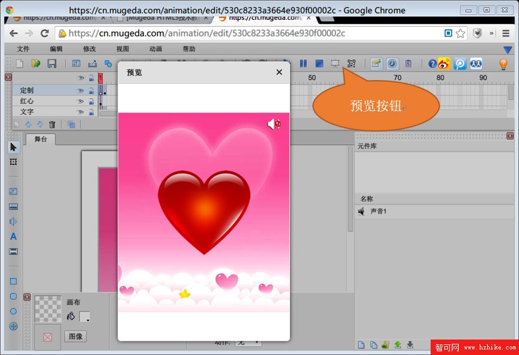
Task: Open the 动画 menu
Action: tap(156, 49)
